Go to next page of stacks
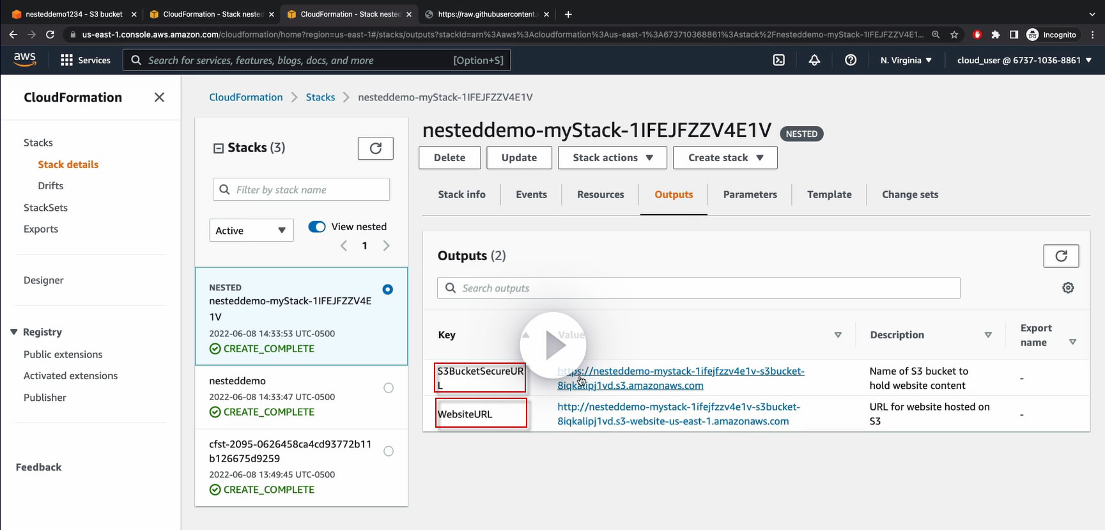Screen dimensions: 1105x530 [x=386, y=246]
